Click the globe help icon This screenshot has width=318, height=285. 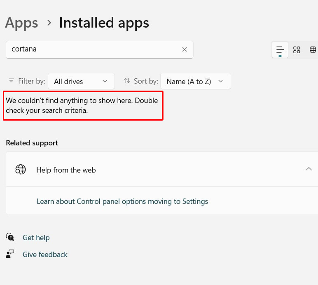[x=21, y=170]
